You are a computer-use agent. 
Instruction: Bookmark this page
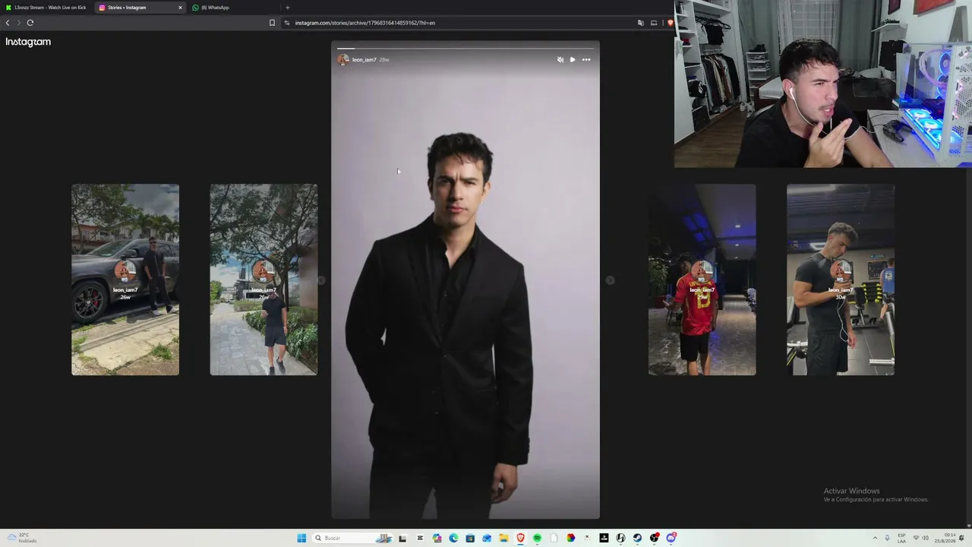(272, 23)
